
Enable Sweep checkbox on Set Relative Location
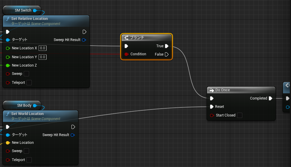click(x=26, y=74)
